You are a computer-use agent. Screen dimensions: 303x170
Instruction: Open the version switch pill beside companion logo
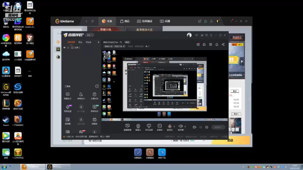click(x=90, y=35)
